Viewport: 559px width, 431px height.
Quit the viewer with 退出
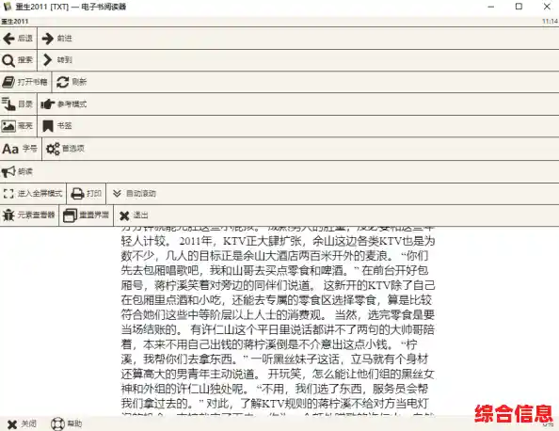[x=134, y=215]
